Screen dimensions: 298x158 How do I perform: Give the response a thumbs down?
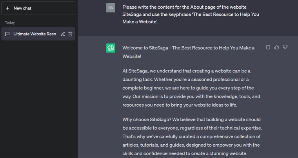(285, 47)
